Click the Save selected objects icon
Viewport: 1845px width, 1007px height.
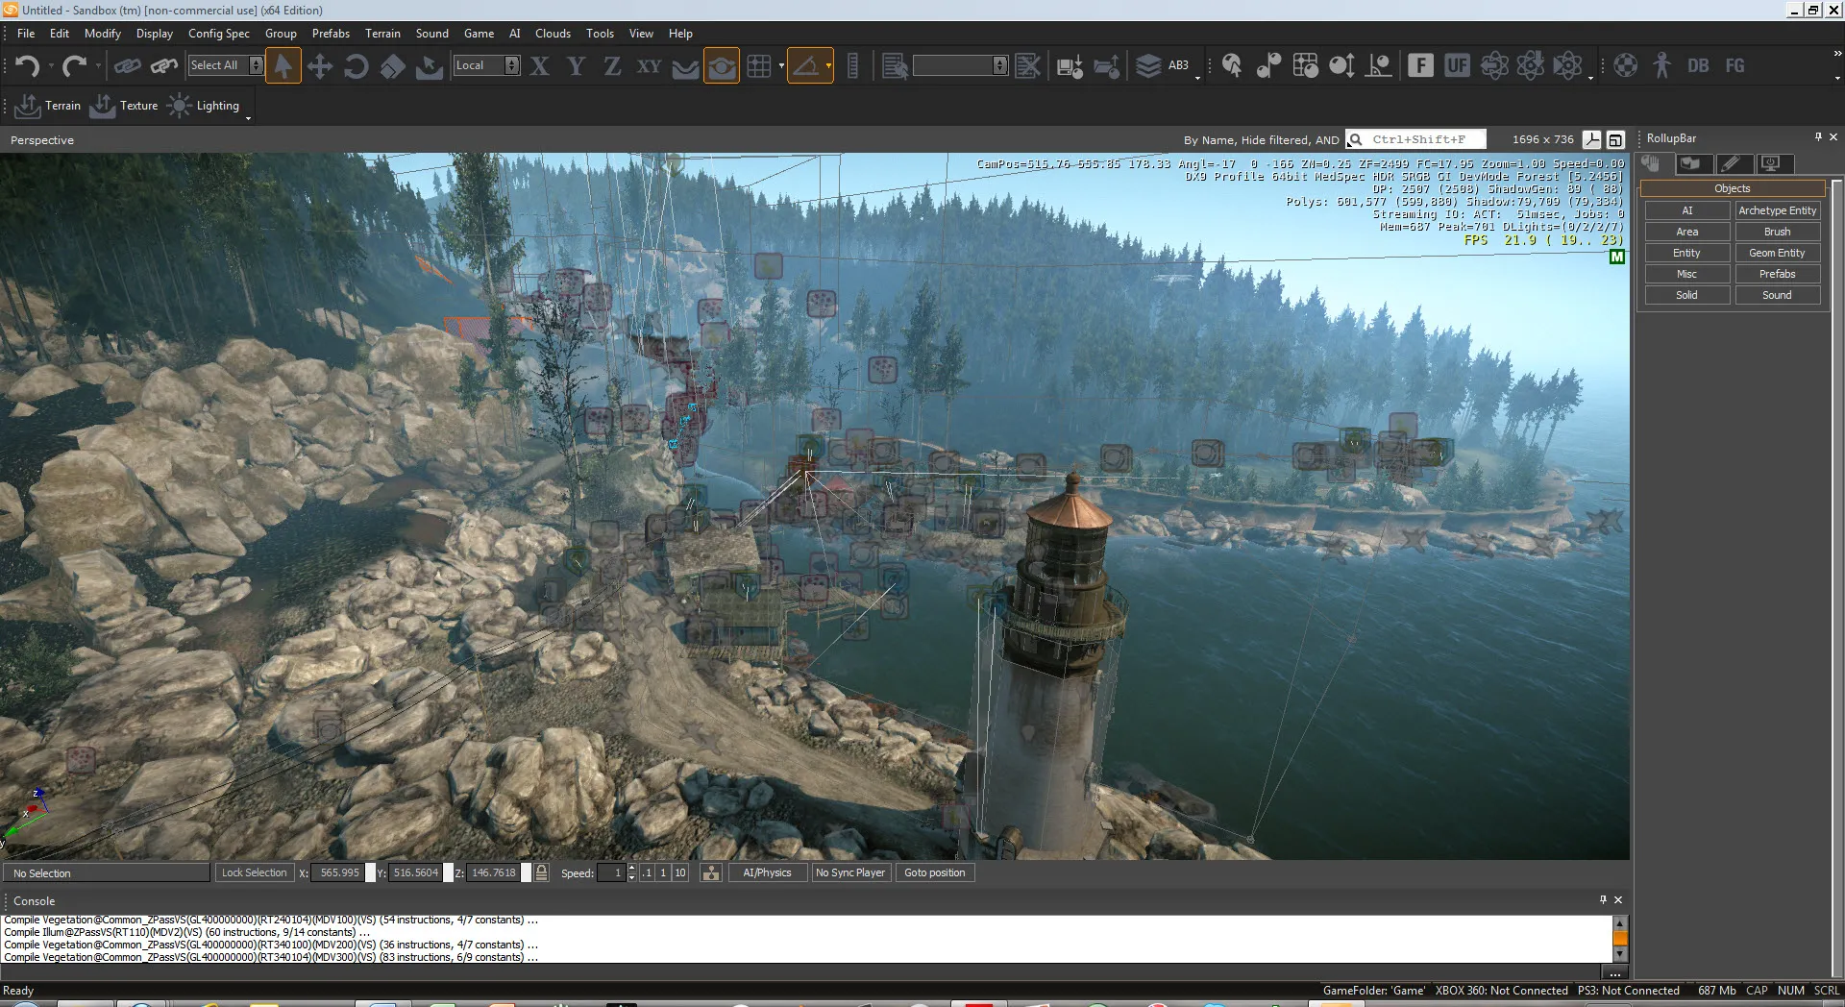(x=1070, y=66)
